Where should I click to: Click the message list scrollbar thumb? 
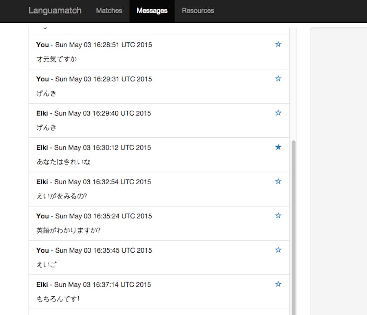[x=293, y=224]
